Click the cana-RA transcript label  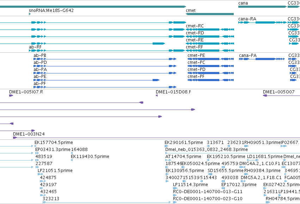point(247,19)
